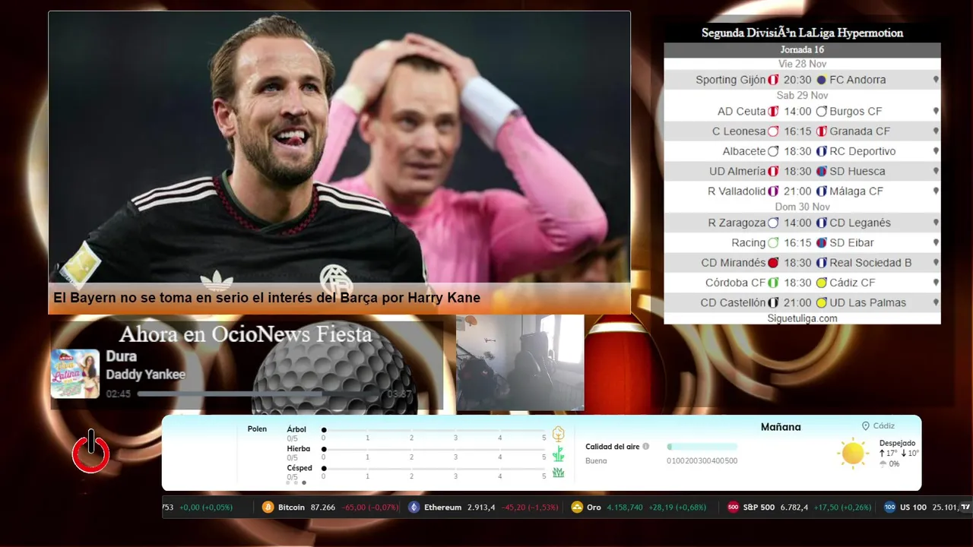Select the Jornada 16 header
This screenshot has width=973, height=547.
click(802, 50)
